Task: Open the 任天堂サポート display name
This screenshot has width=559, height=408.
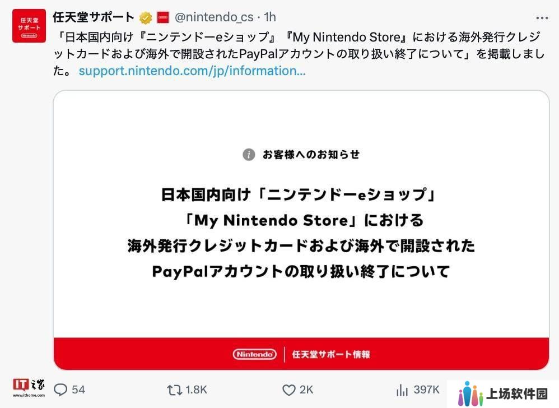Action: pyautogui.click(x=94, y=17)
